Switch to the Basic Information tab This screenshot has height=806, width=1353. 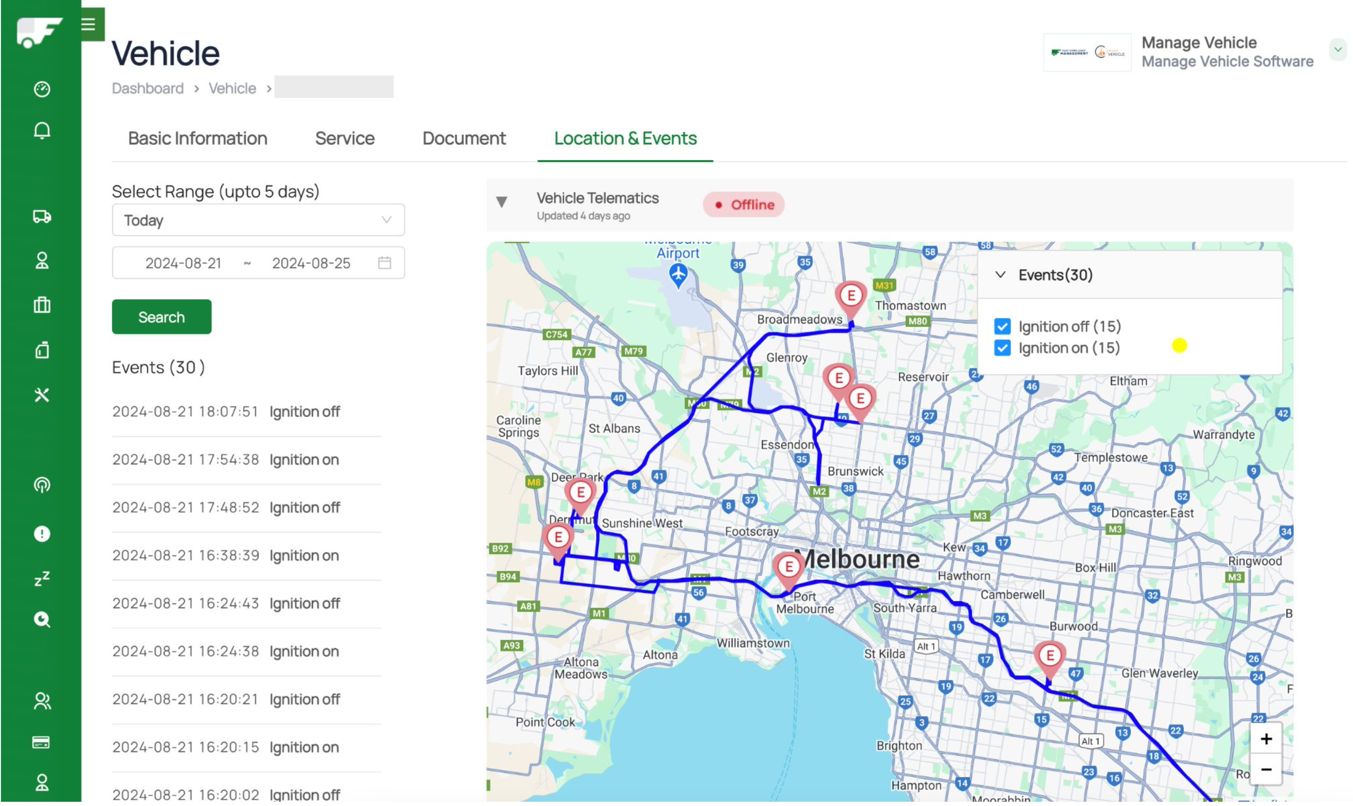198,139
